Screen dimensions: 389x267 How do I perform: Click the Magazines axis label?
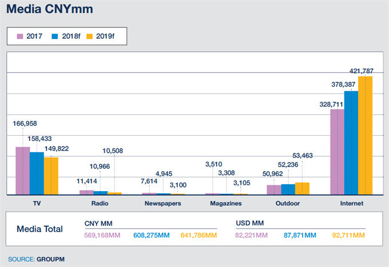click(x=226, y=203)
